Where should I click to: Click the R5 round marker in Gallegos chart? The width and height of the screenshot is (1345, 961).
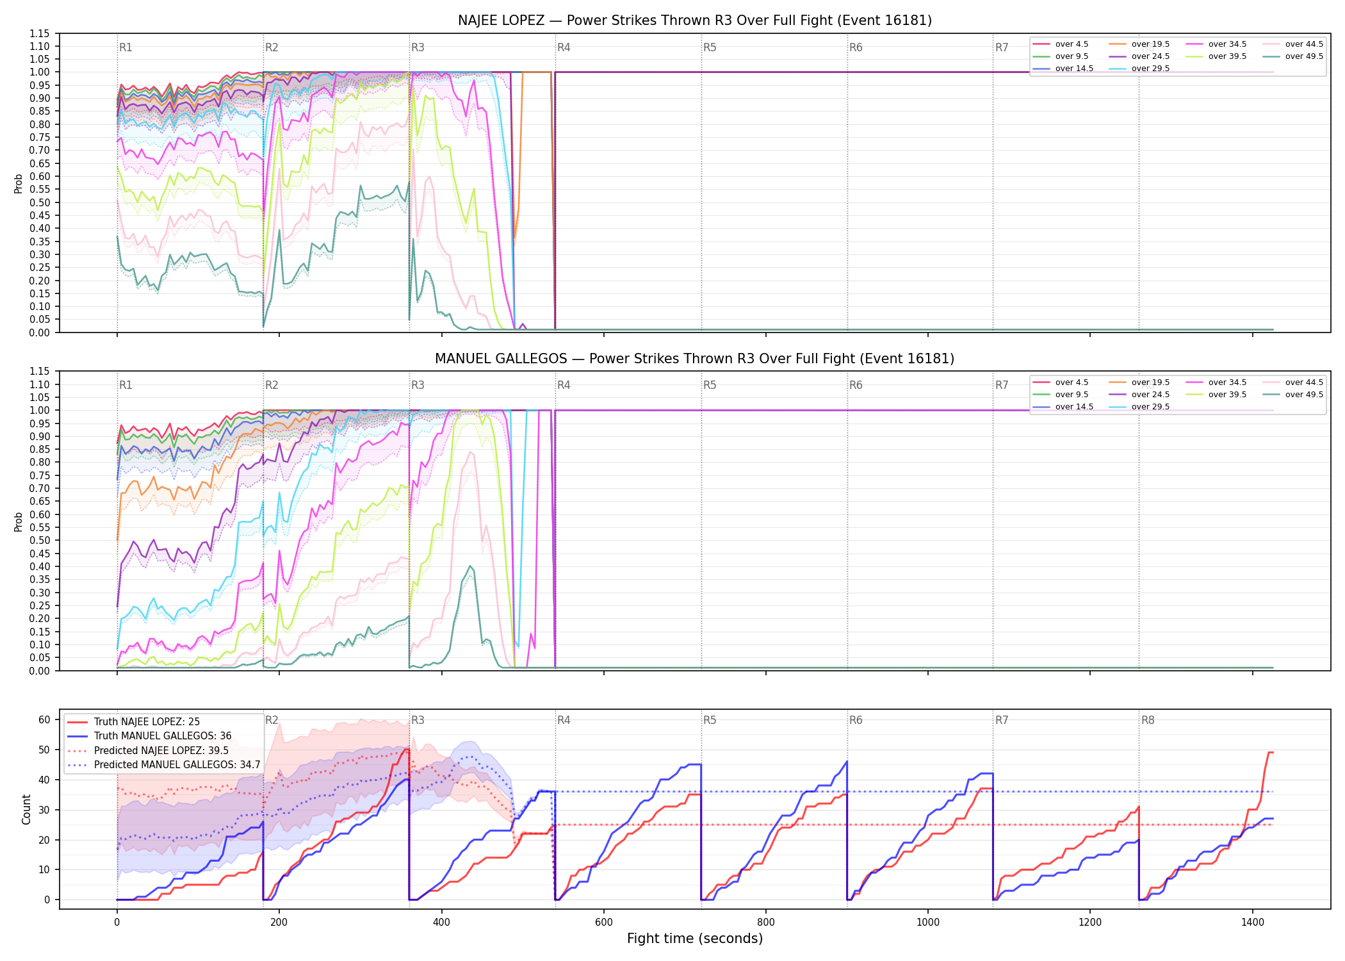click(710, 385)
